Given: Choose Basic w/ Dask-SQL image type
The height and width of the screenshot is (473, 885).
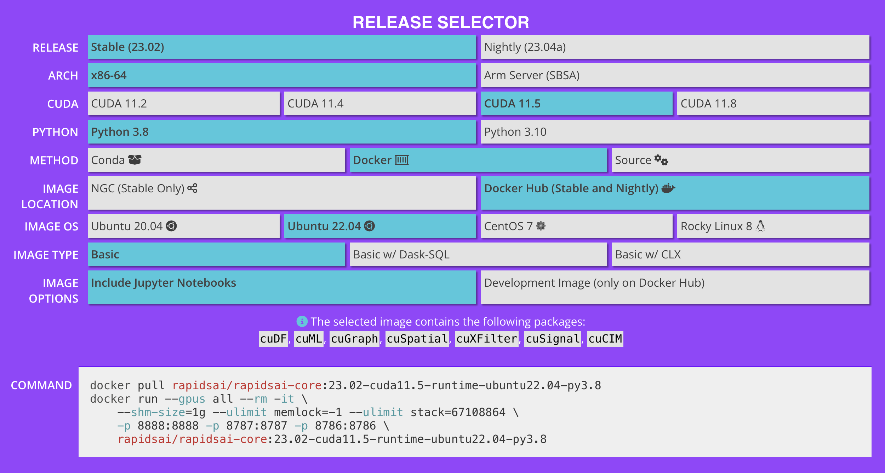Looking at the screenshot, I should (x=478, y=254).
